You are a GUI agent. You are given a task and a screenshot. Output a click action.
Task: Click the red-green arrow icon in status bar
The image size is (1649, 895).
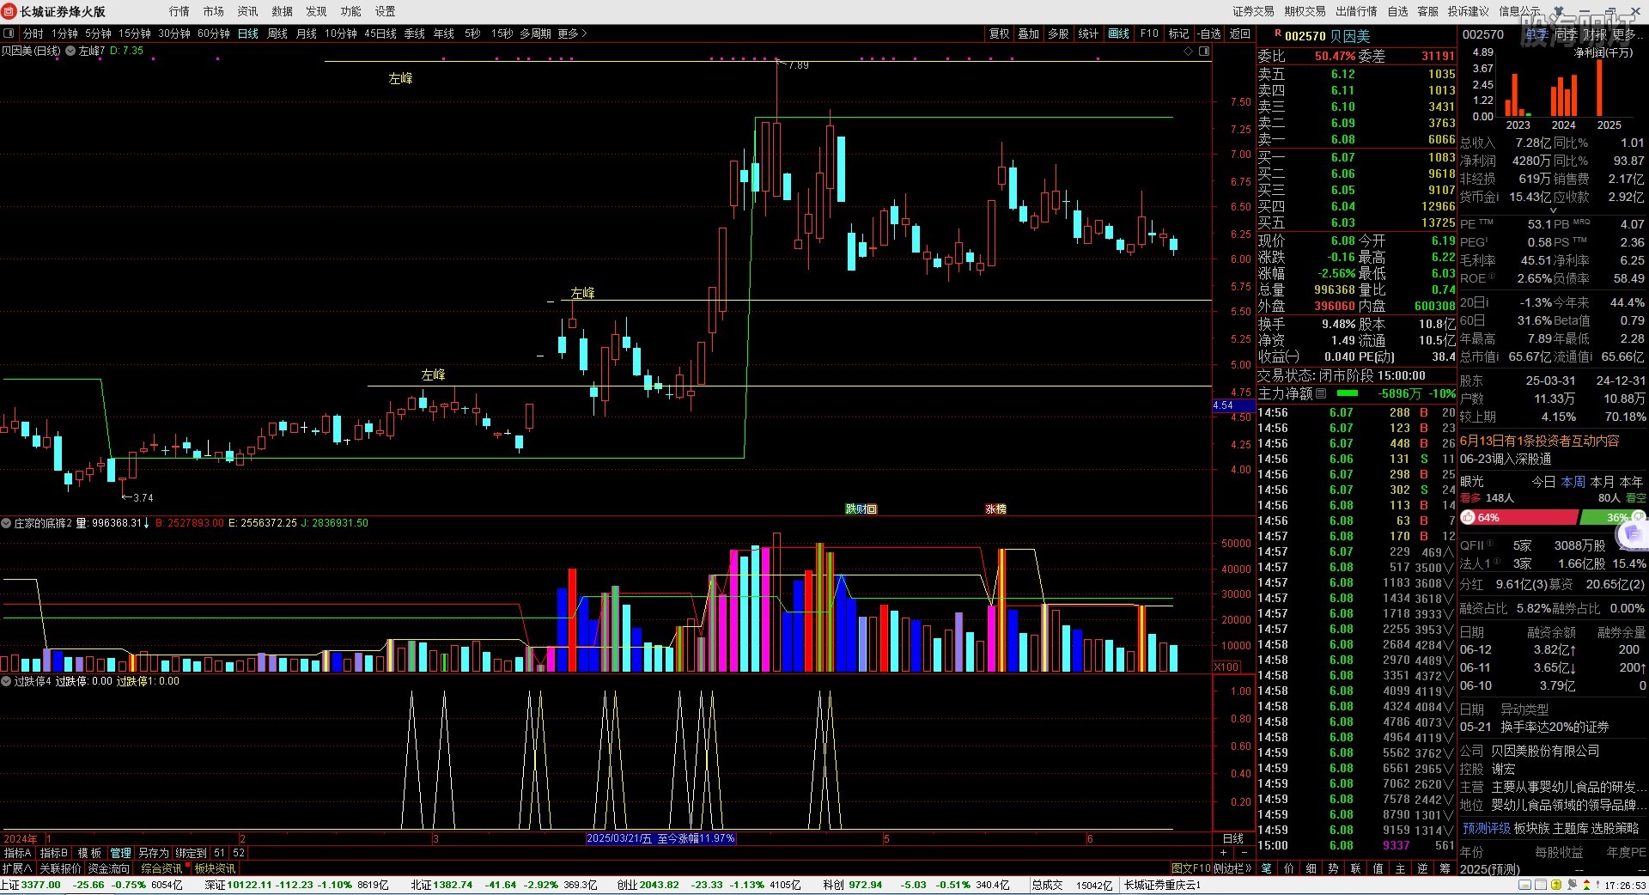click(1587, 885)
